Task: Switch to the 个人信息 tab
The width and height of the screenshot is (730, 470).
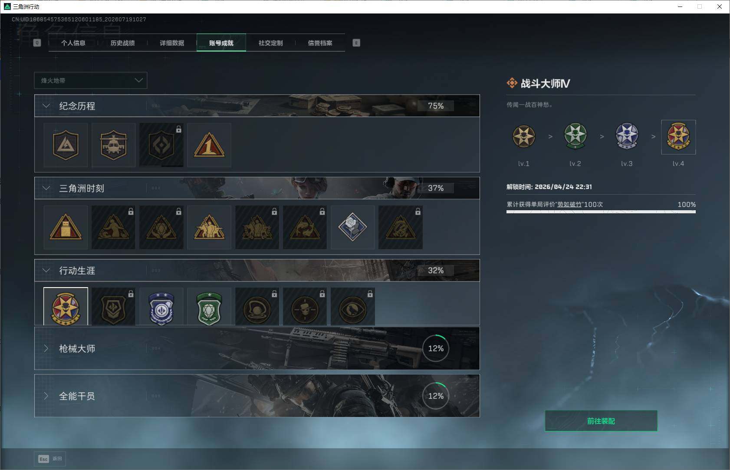Action: click(x=73, y=43)
